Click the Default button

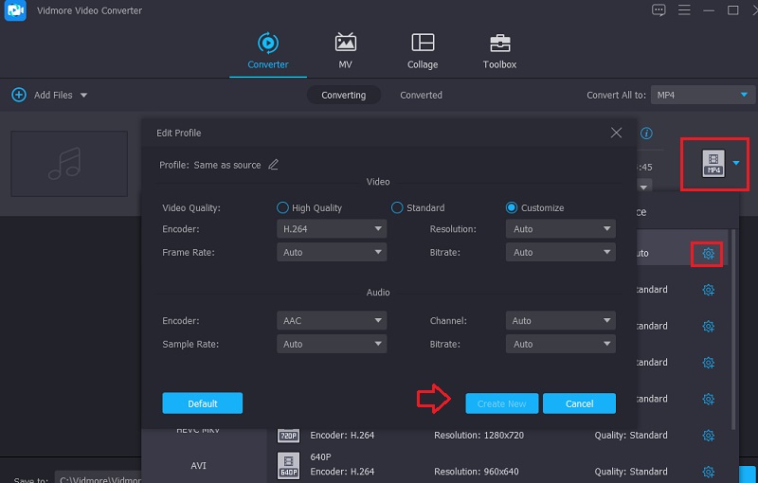click(x=202, y=403)
